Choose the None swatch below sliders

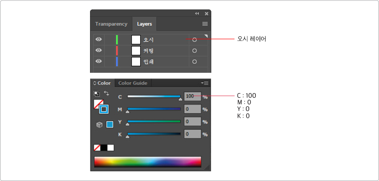coord(97,147)
